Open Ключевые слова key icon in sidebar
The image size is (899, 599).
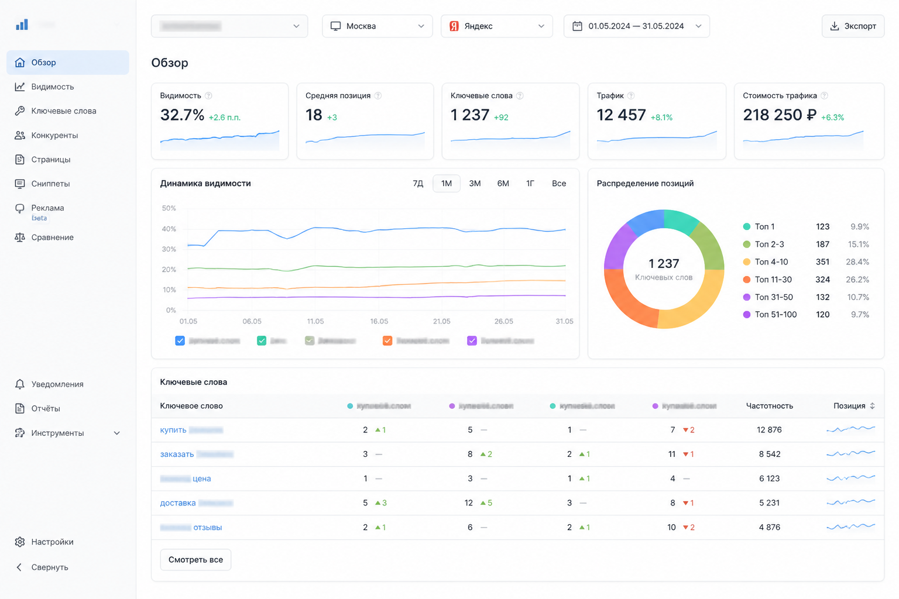(20, 111)
